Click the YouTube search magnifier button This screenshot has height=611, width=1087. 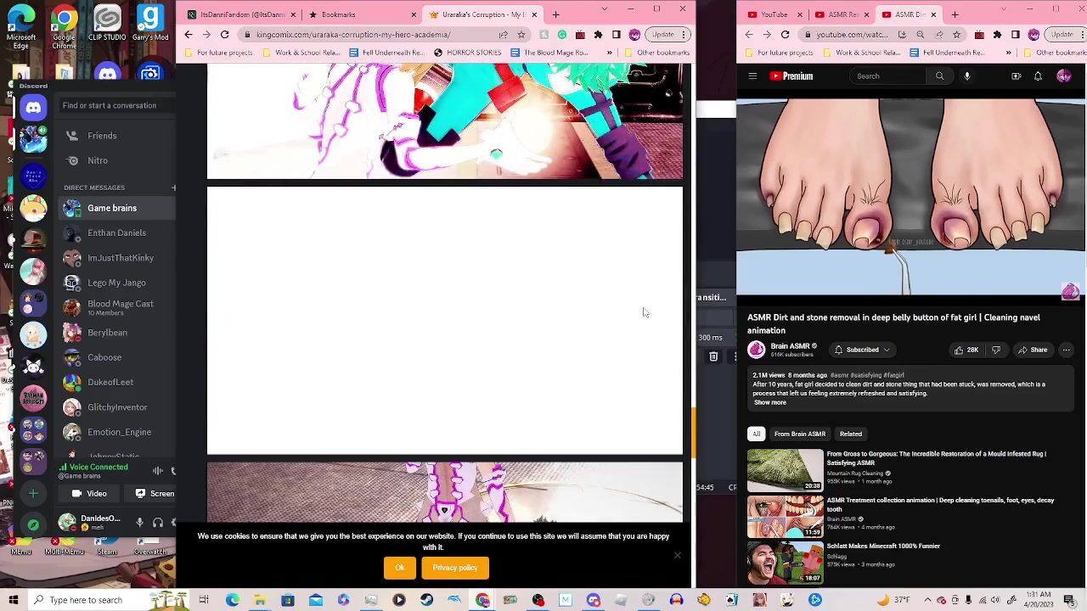tap(939, 76)
